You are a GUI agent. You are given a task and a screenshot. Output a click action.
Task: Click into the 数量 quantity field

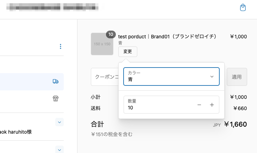(158, 105)
